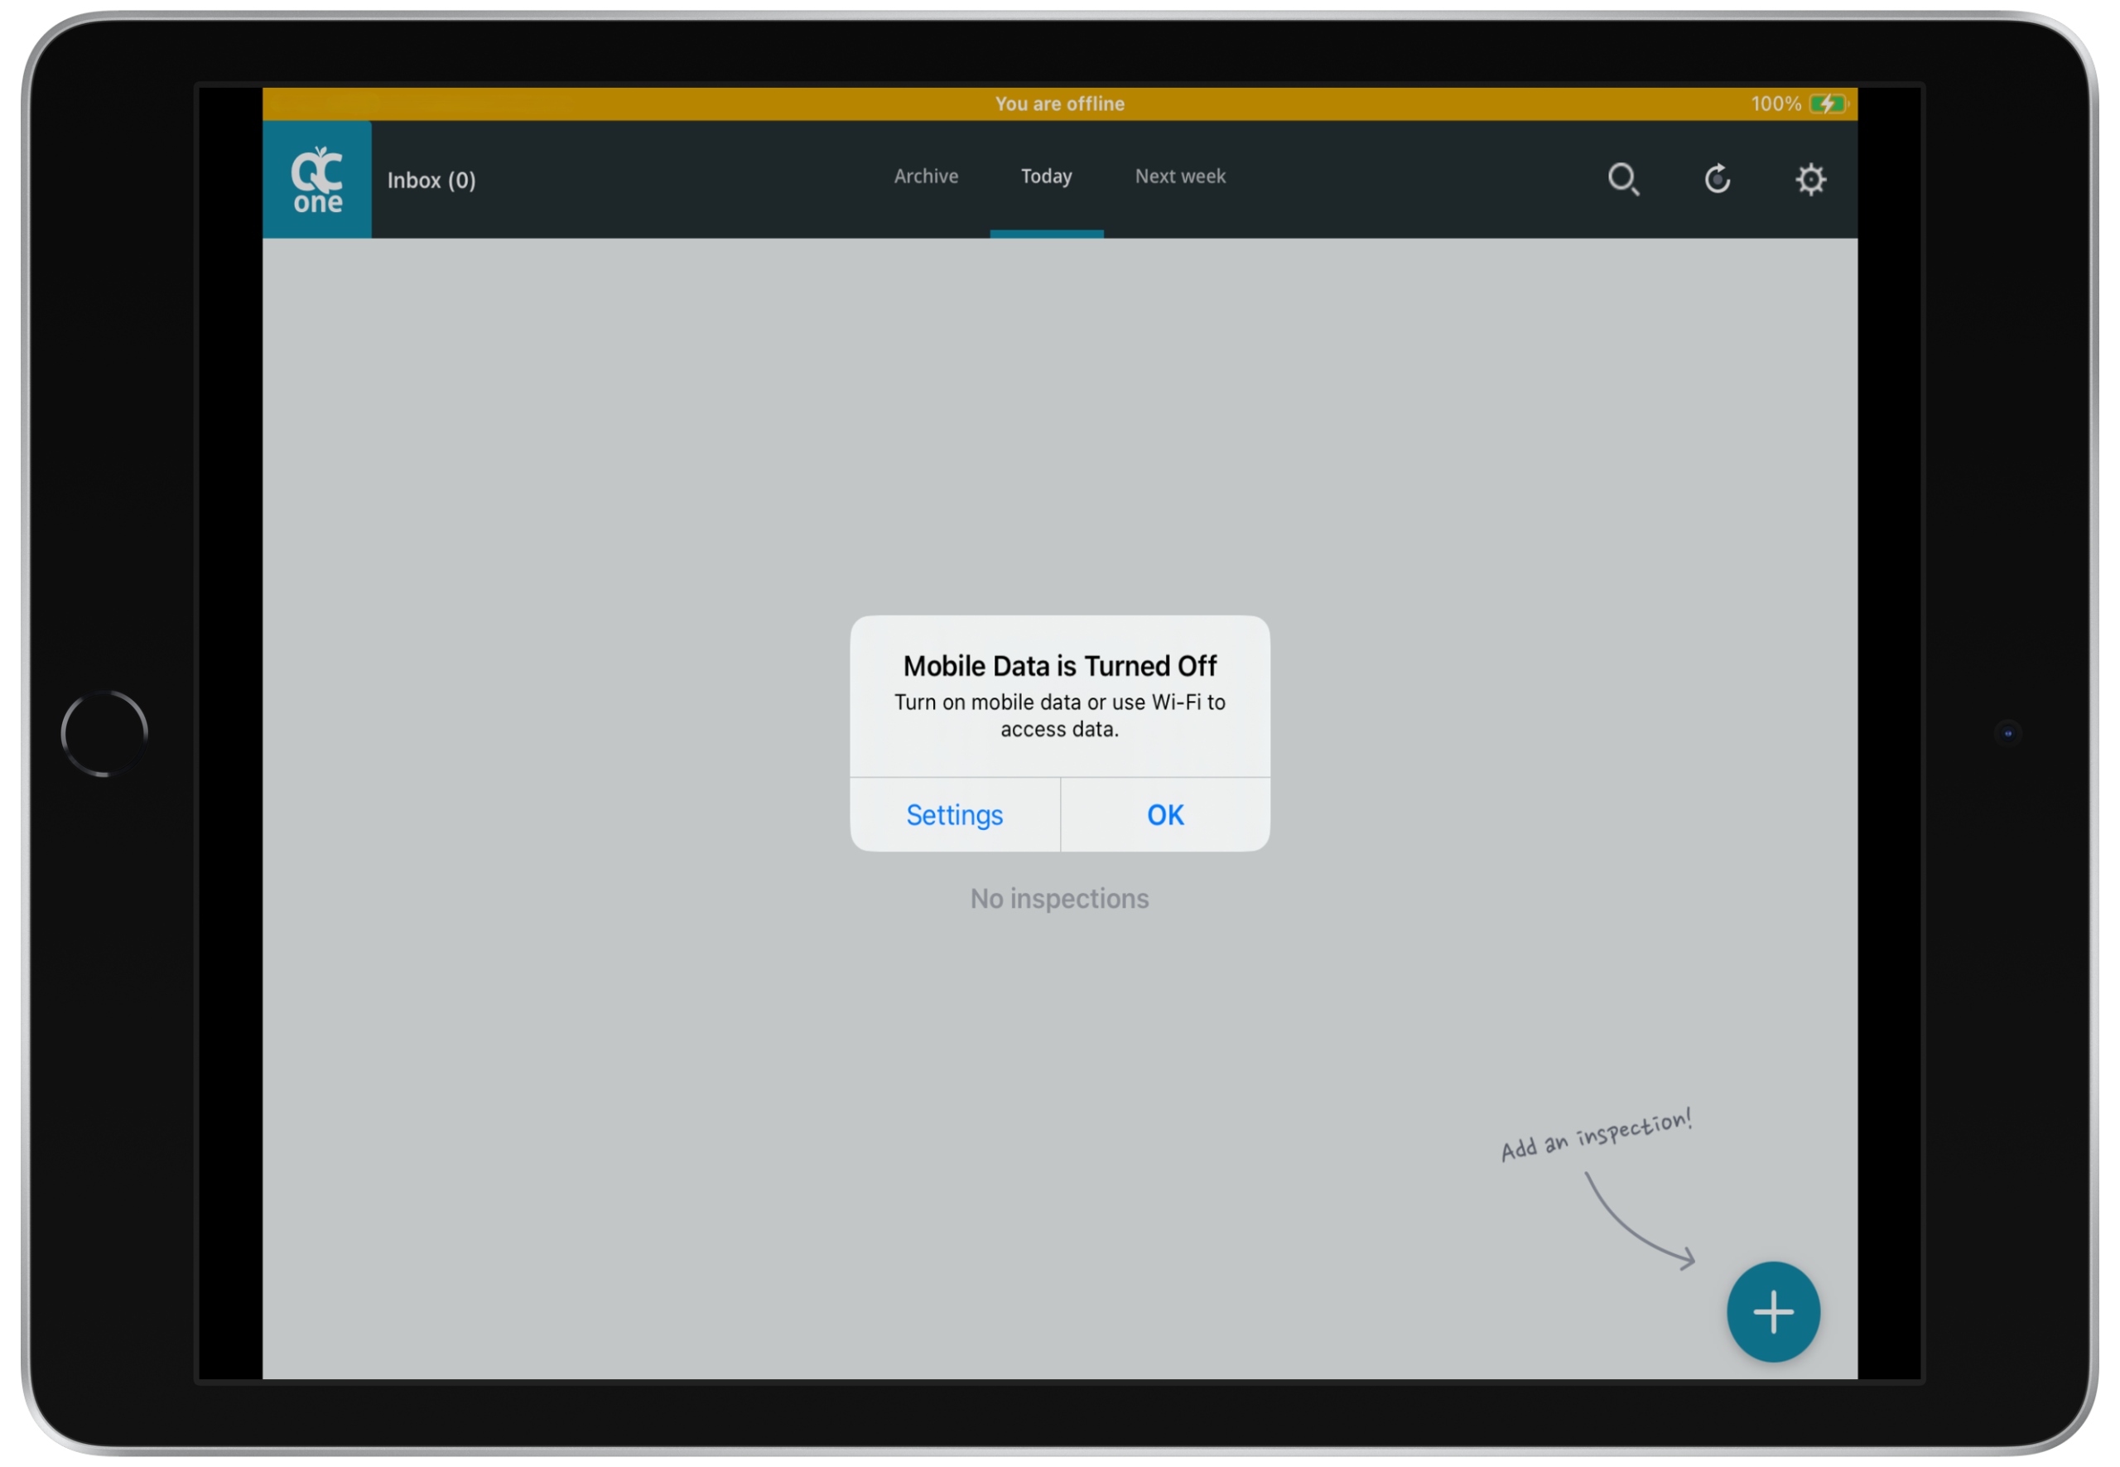
Task: Open the Next week tab
Action: [1179, 176]
